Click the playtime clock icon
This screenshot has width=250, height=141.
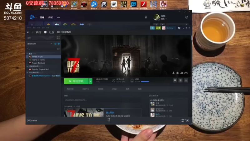click(x=113, y=81)
